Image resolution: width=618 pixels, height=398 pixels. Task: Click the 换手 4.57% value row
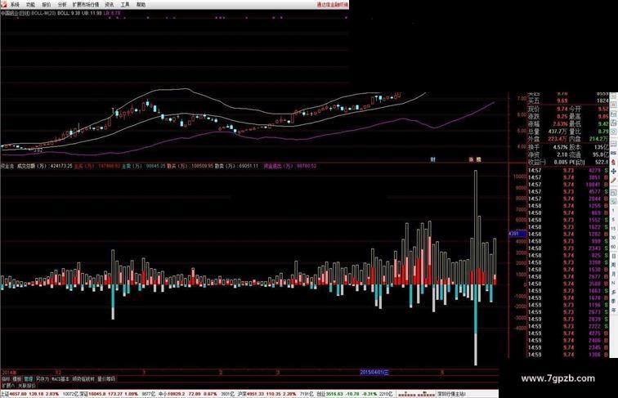tap(549, 147)
